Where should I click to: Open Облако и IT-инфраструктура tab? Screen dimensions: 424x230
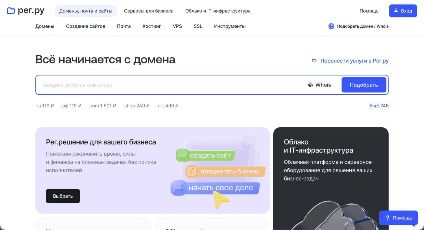218,11
